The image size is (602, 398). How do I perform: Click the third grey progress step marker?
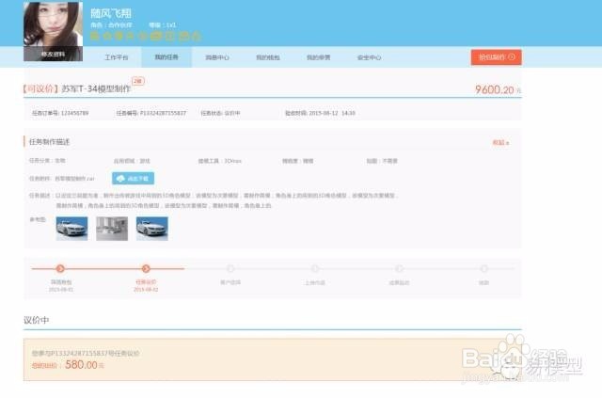(230, 268)
